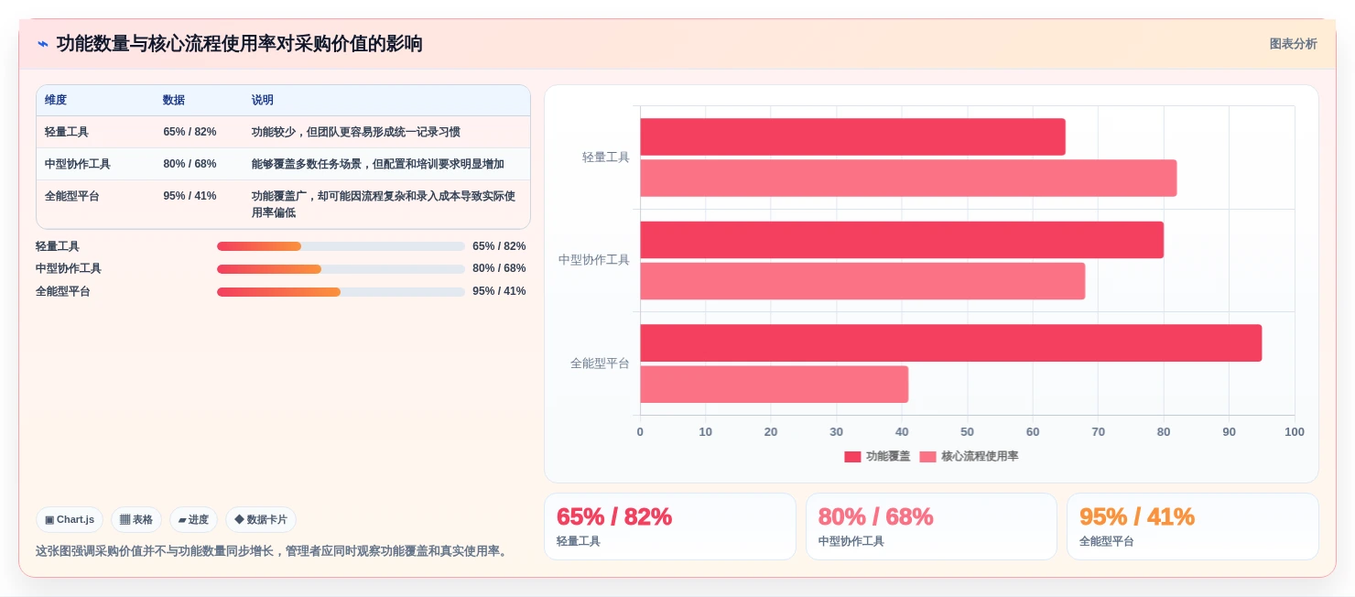Click the 中型协作工具 核心流程使用率 bar in chart
Image resolution: width=1355 pixels, height=597 pixels.
tap(862, 281)
